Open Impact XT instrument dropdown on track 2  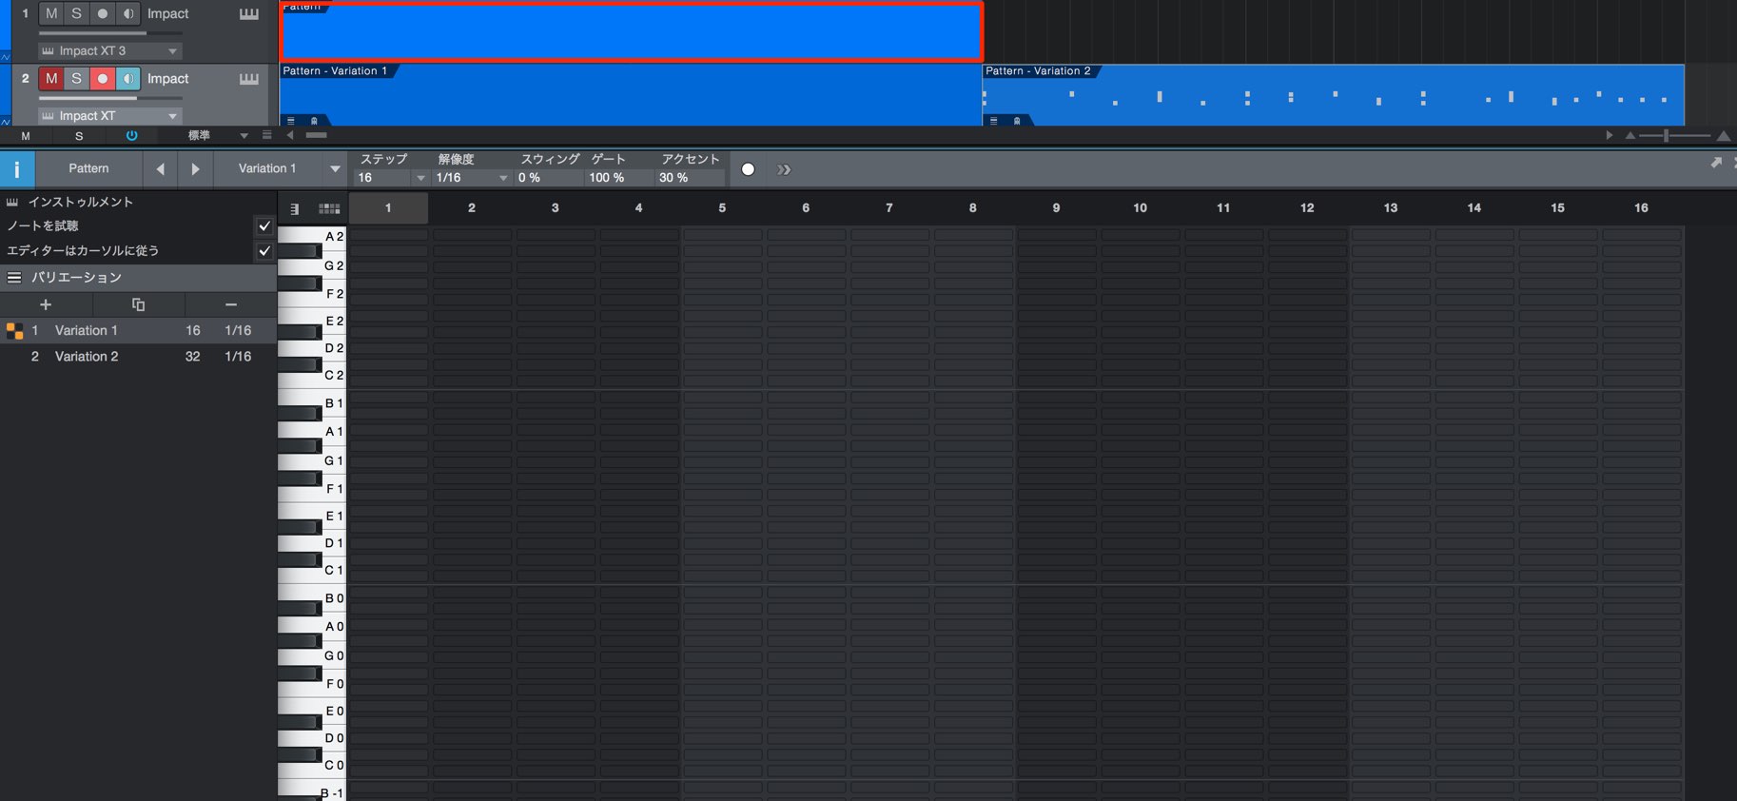click(109, 115)
